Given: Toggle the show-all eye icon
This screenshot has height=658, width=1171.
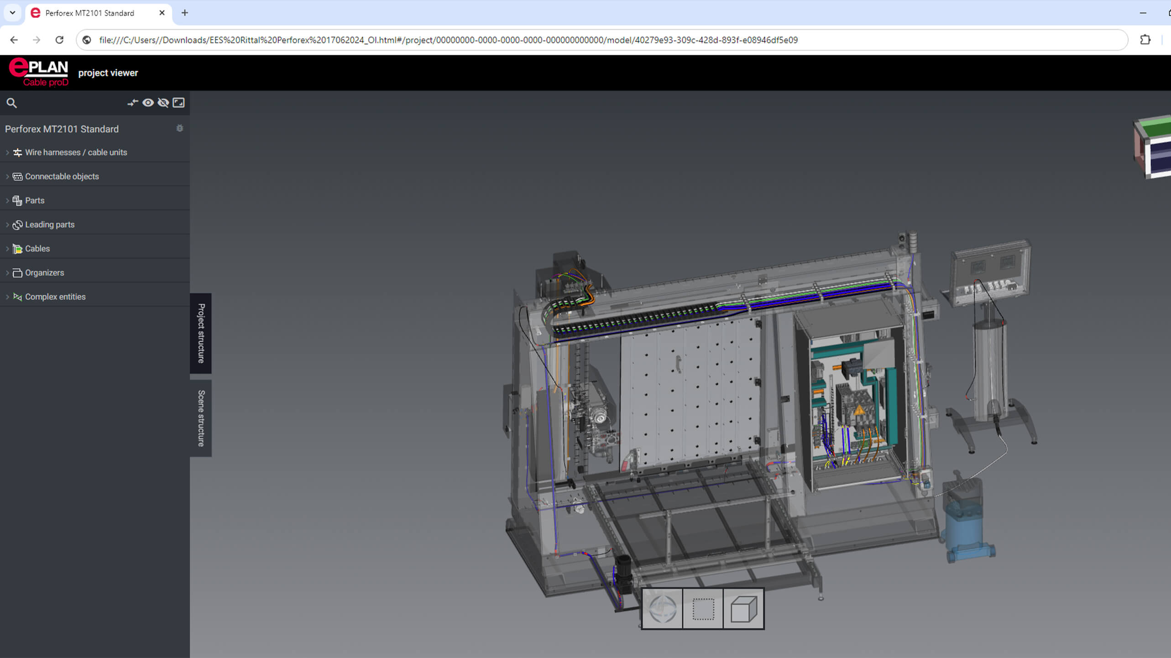Looking at the screenshot, I should pyautogui.click(x=148, y=103).
